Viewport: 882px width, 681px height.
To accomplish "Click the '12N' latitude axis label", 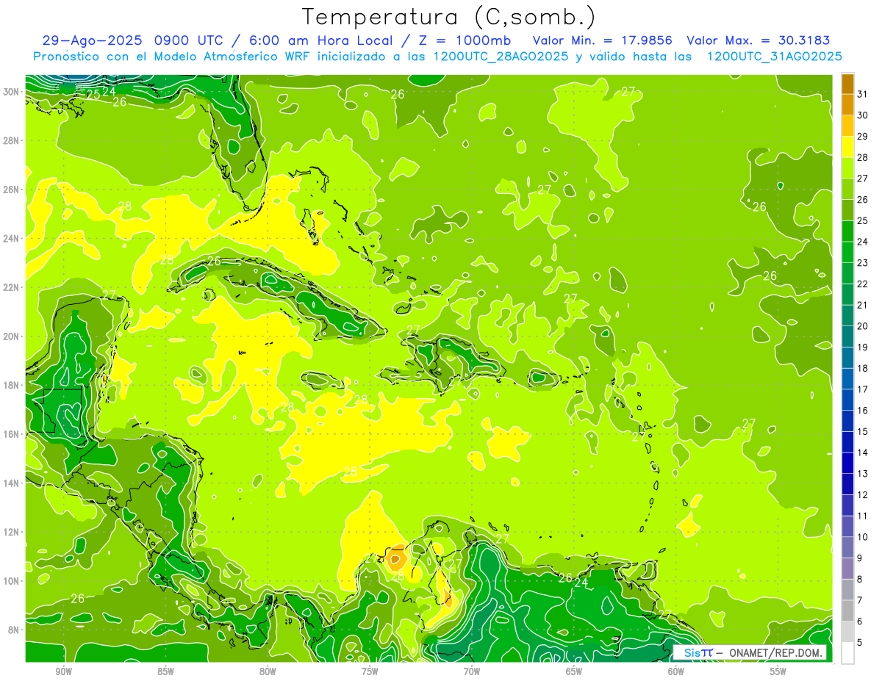I will point(11,532).
